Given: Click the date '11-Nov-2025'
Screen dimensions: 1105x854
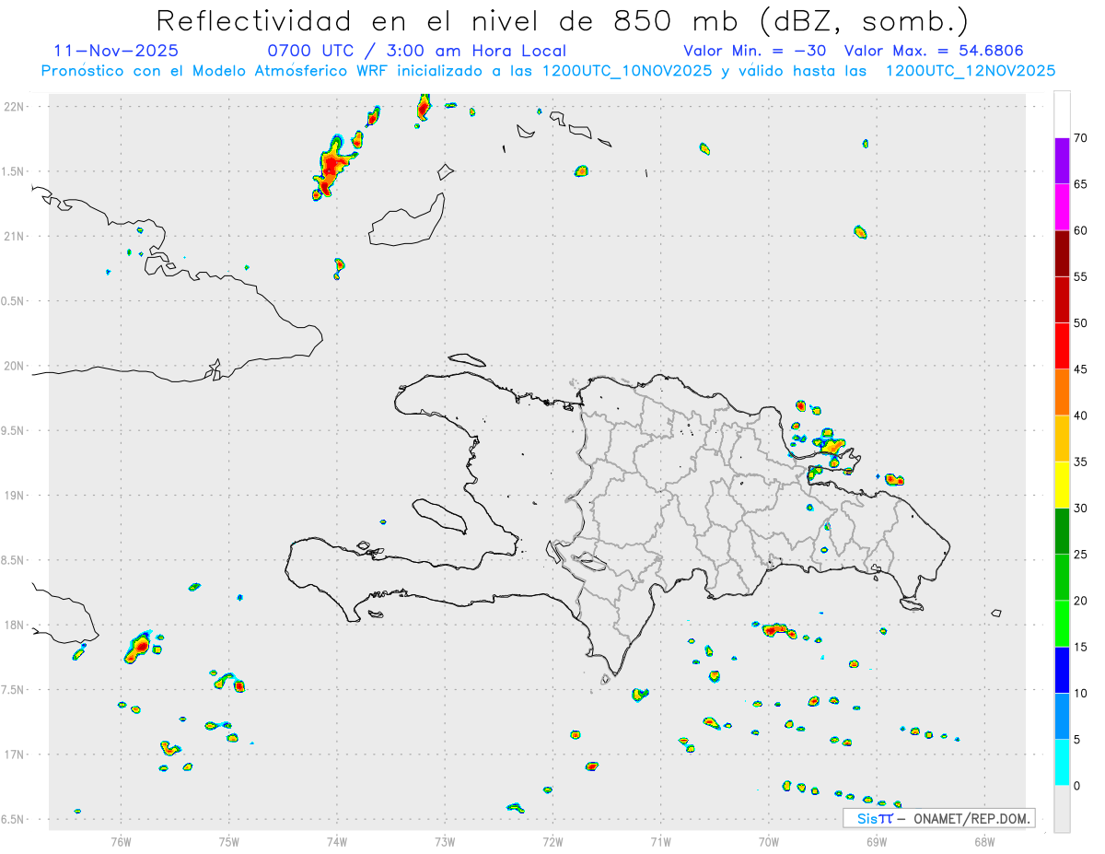Looking at the screenshot, I should tap(116, 51).
